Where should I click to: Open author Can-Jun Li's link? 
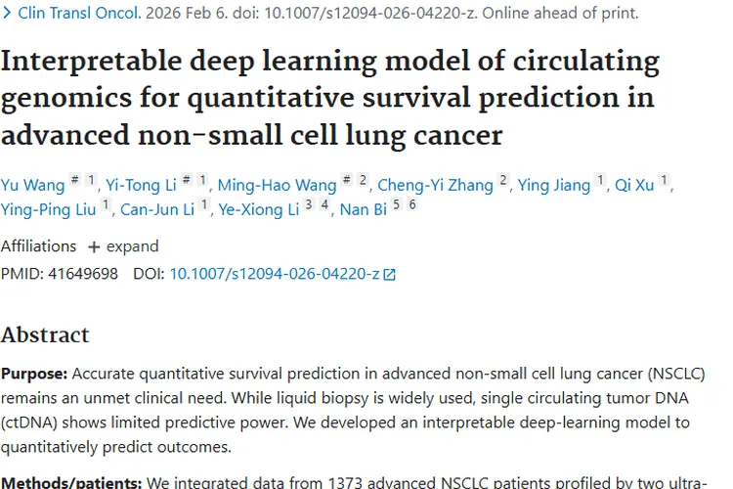[x=157, y=209]
